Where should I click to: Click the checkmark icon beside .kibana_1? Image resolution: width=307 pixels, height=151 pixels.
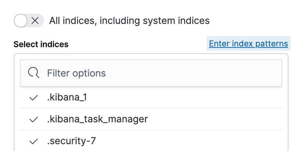coord(34,98)
